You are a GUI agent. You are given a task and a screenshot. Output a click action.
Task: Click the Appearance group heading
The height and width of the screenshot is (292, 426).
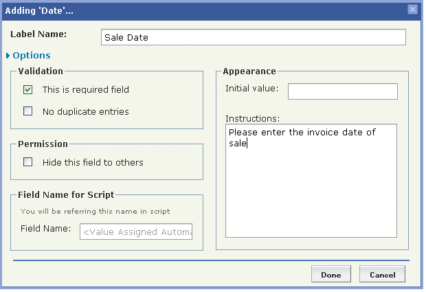pos(249,71)
